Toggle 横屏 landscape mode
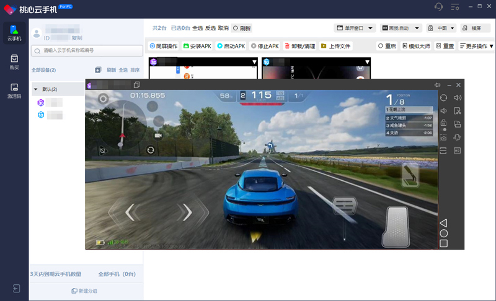The image size is (496, 301). (476, 28)
